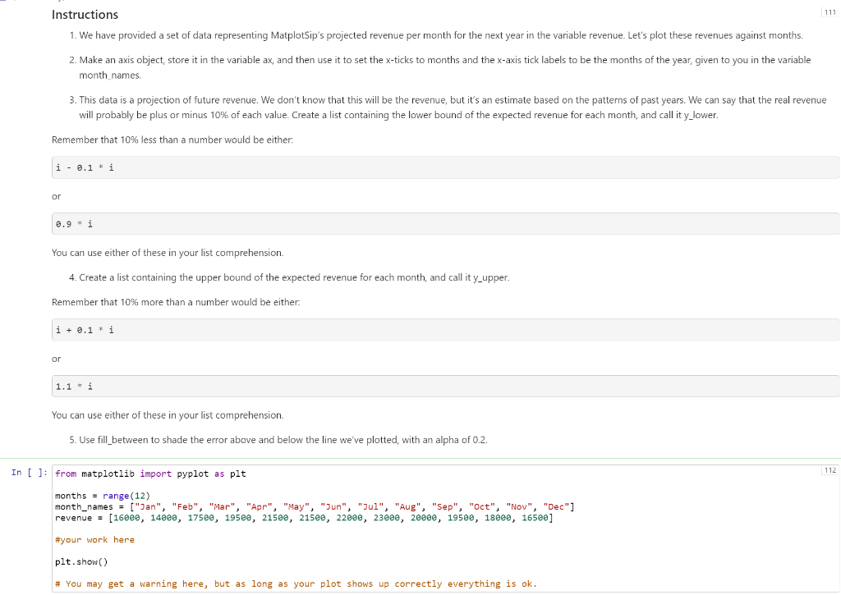Image resolution: width=841 pixels, height=595 pixels.
Task: Click the cell counter badge showing 112
Action: click(x=830, y=469)
